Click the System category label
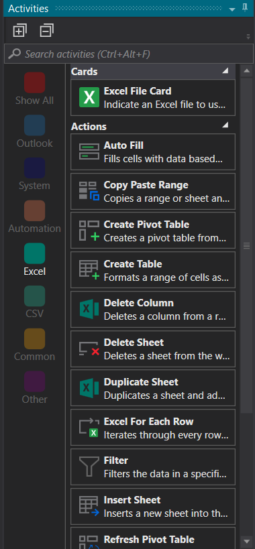 (35, 186)
